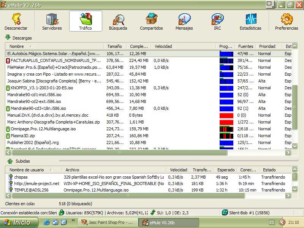The width and height of the screenshot is (304, 228).
Task: Click the emule-project.net user client icon
Action: click(x=11, y=184)
